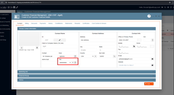Screen dimensions: 174x95
Task: Click the phone handset icon in the header
Action: click(17, 7)
